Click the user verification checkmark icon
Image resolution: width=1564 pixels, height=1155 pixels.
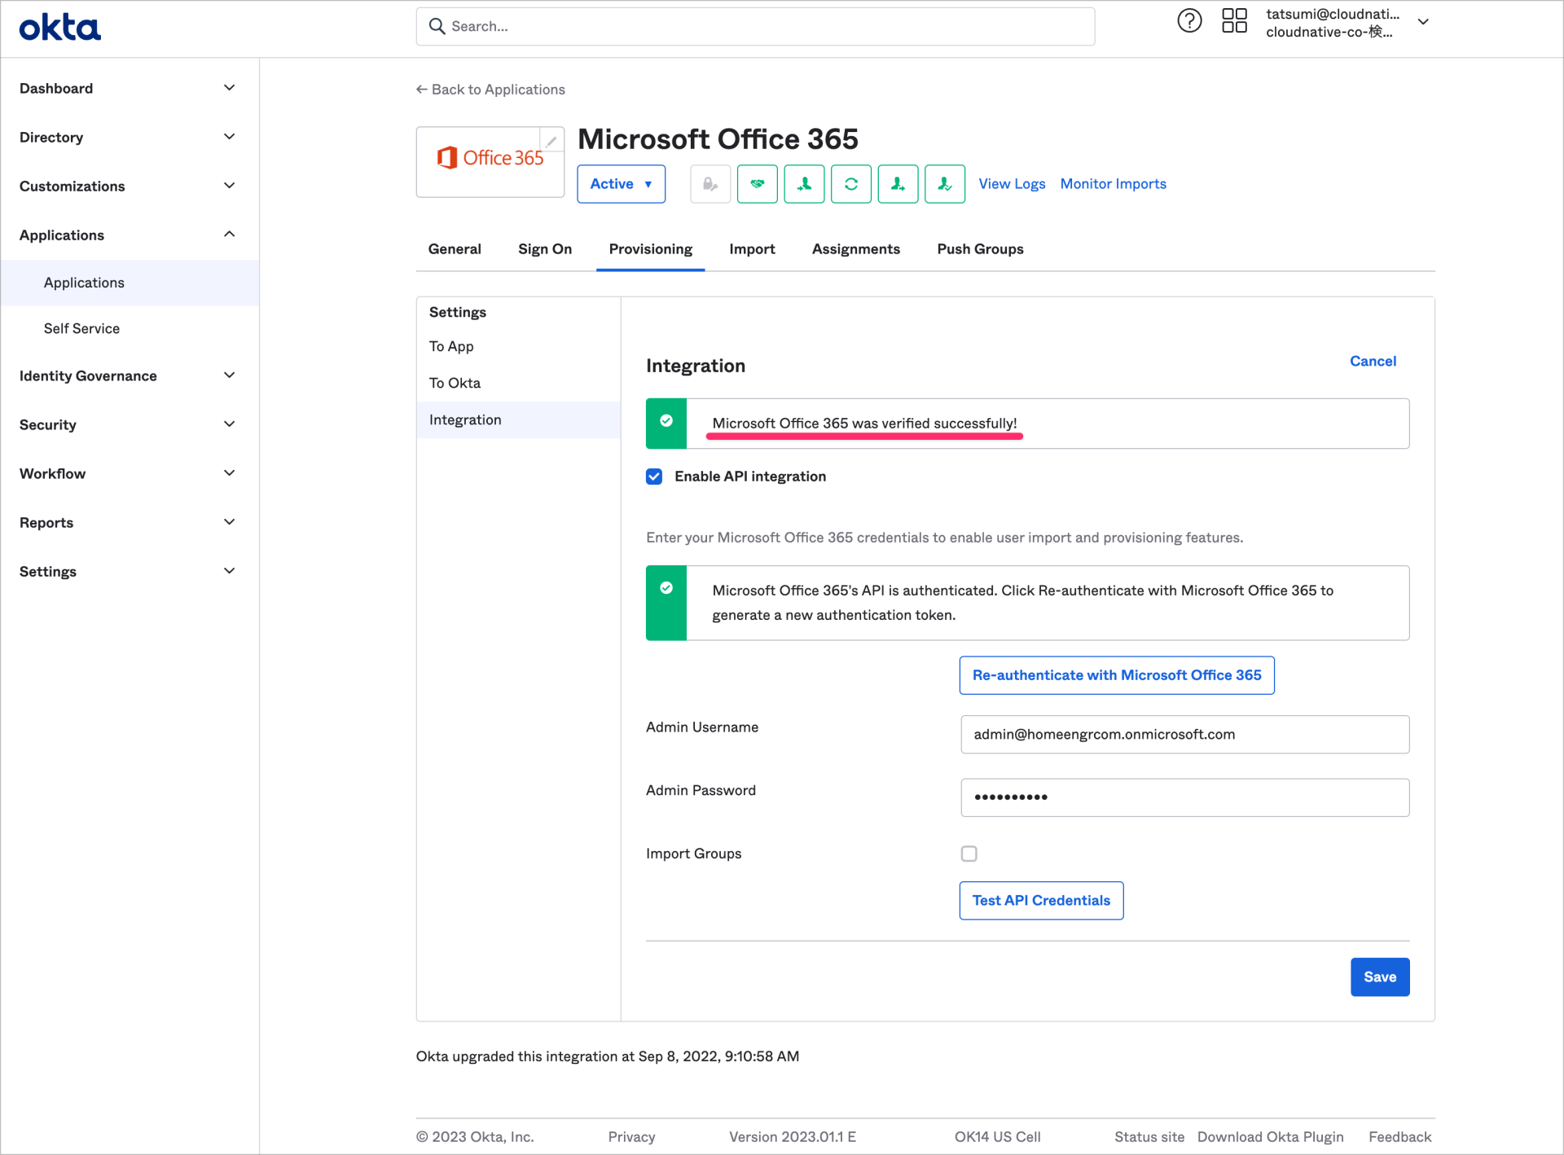point(945,184)
